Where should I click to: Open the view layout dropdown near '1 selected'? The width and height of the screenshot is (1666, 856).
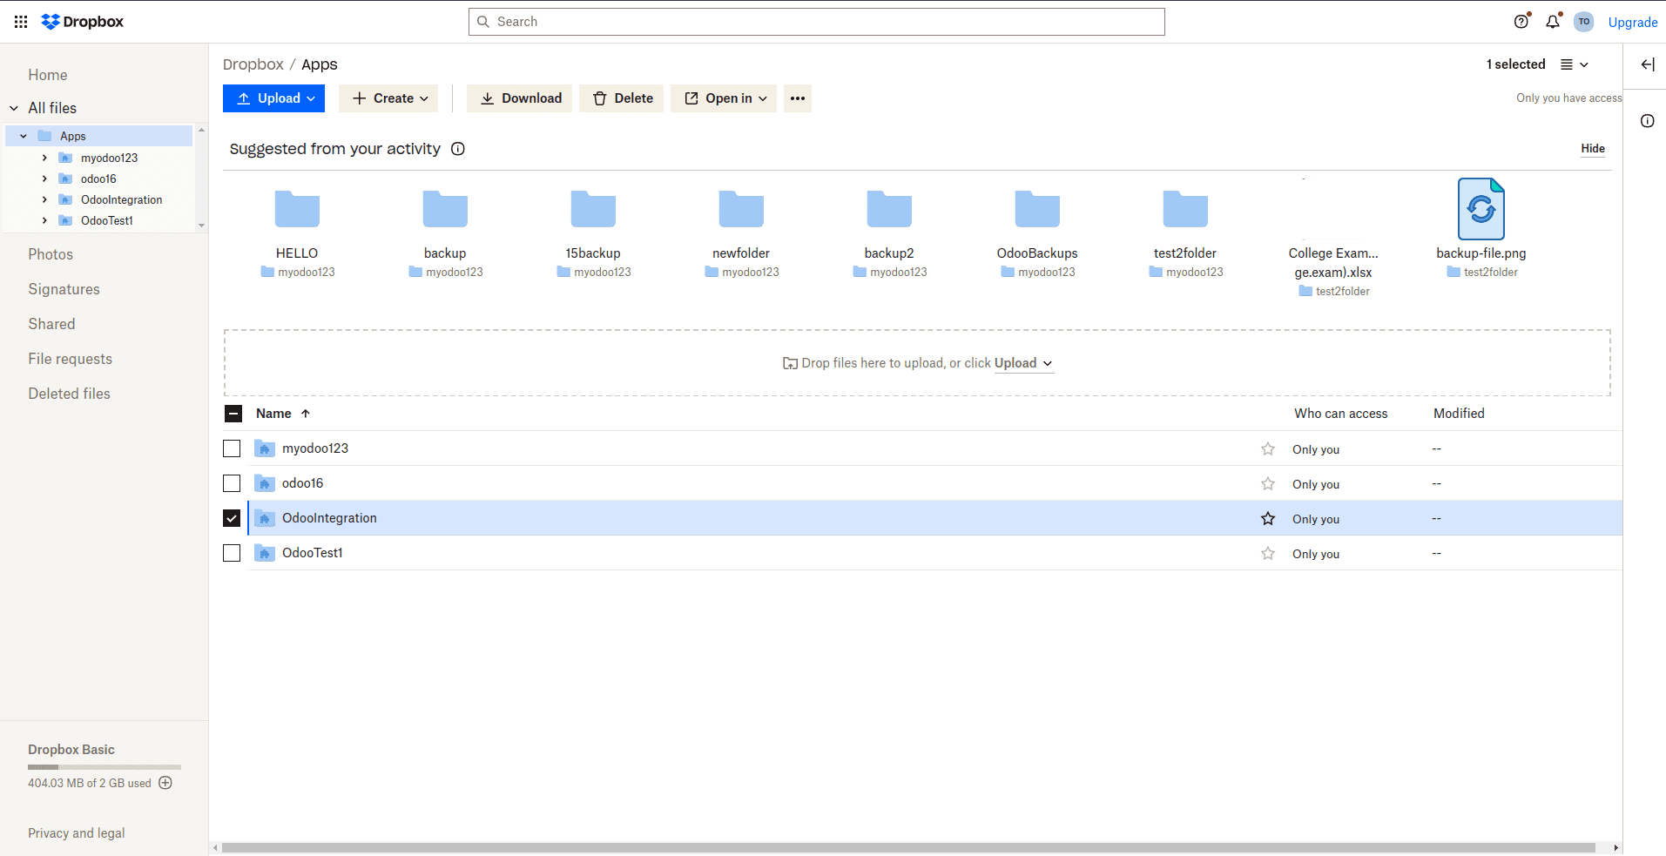pyautogui.click(x=1573, y=64)
